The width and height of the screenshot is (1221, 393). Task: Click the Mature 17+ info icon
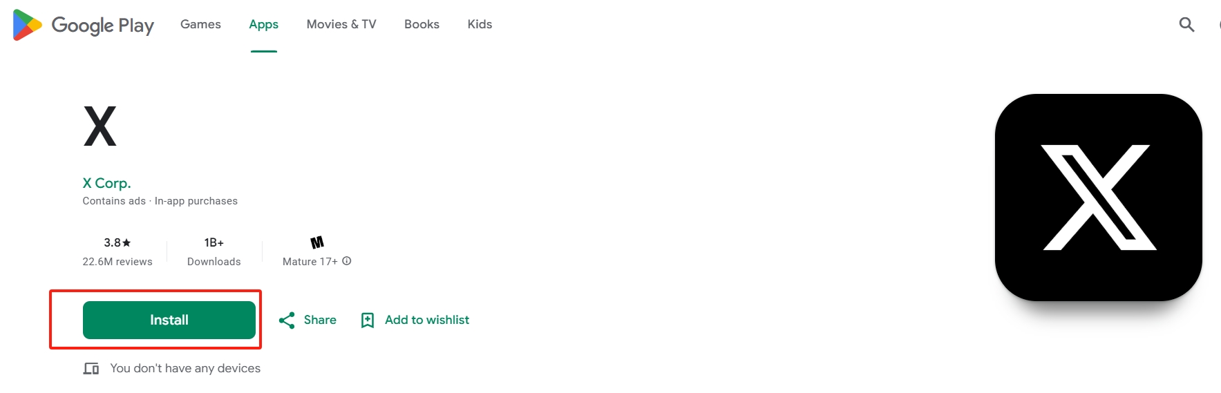coord(347,261)
